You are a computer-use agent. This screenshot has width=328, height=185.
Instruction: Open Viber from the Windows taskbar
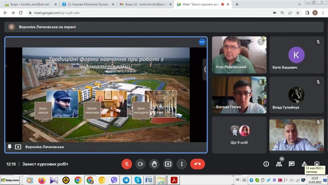pos(114,180)
